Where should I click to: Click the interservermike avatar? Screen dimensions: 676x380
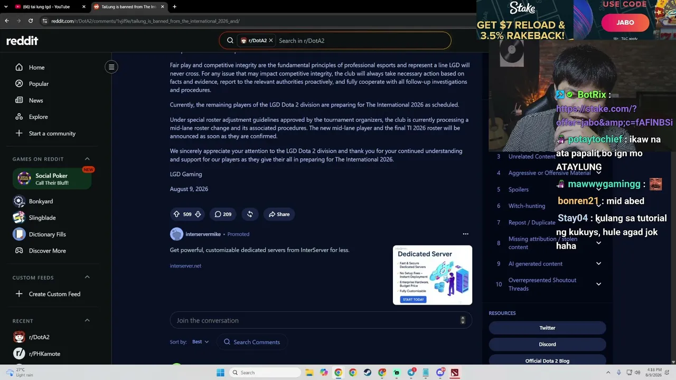point(176,234)
